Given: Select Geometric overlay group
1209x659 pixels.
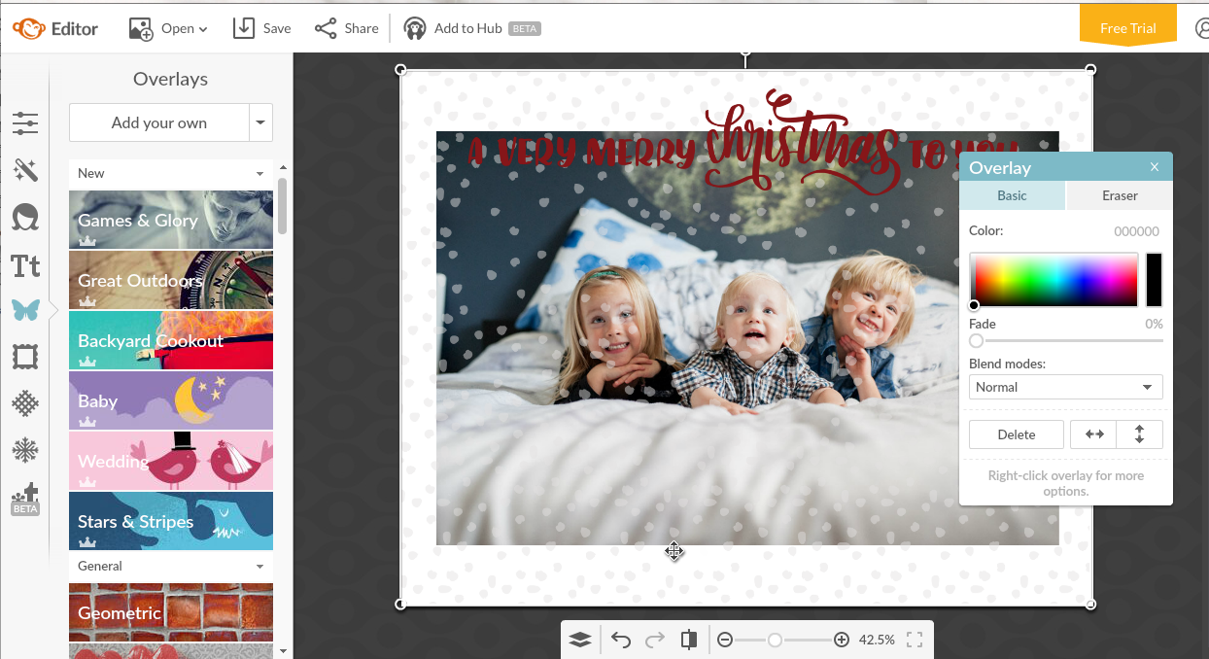Looking at the screenshot, I should (171, 612).
